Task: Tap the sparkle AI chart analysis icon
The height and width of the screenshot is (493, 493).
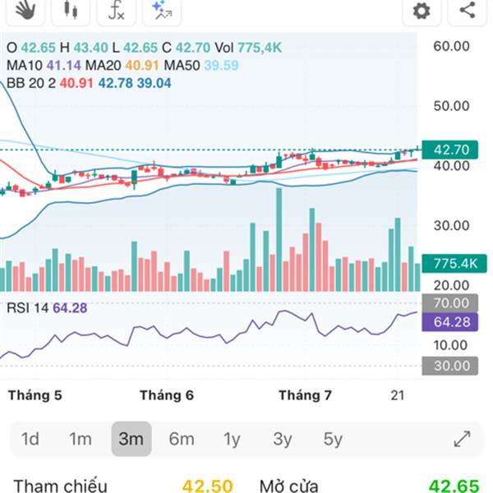Action: click(162, 10)
